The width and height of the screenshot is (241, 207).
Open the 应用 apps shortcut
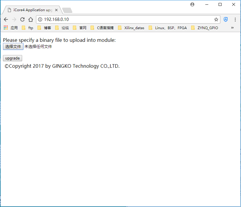point(11,28)
